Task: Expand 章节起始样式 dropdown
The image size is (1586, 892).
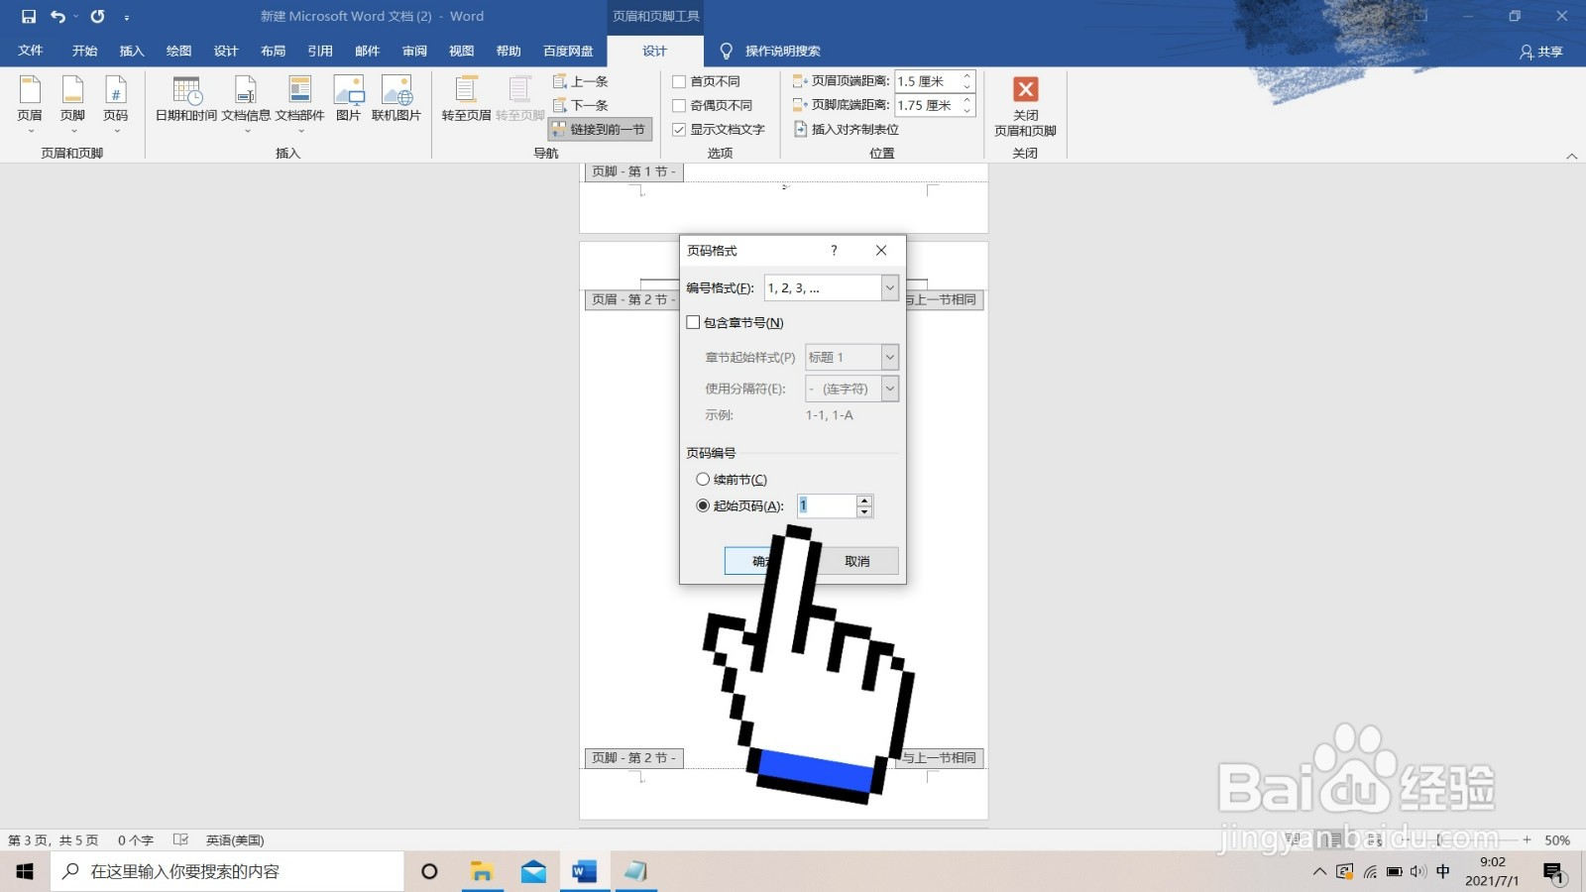Action: [x=889, y=357]
